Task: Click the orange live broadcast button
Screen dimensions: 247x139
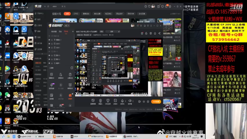Action: [156, 102]
